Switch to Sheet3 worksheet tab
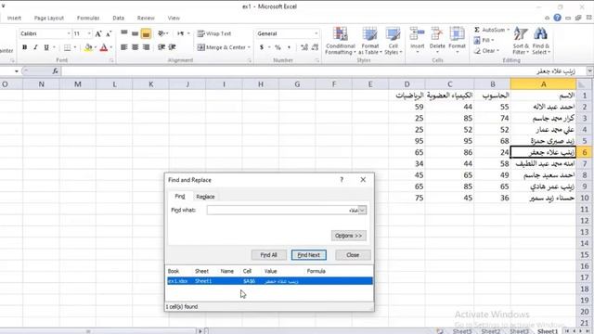Image resolution: width=594 pixels, height=334 pixels. click(x=519, y=331)
